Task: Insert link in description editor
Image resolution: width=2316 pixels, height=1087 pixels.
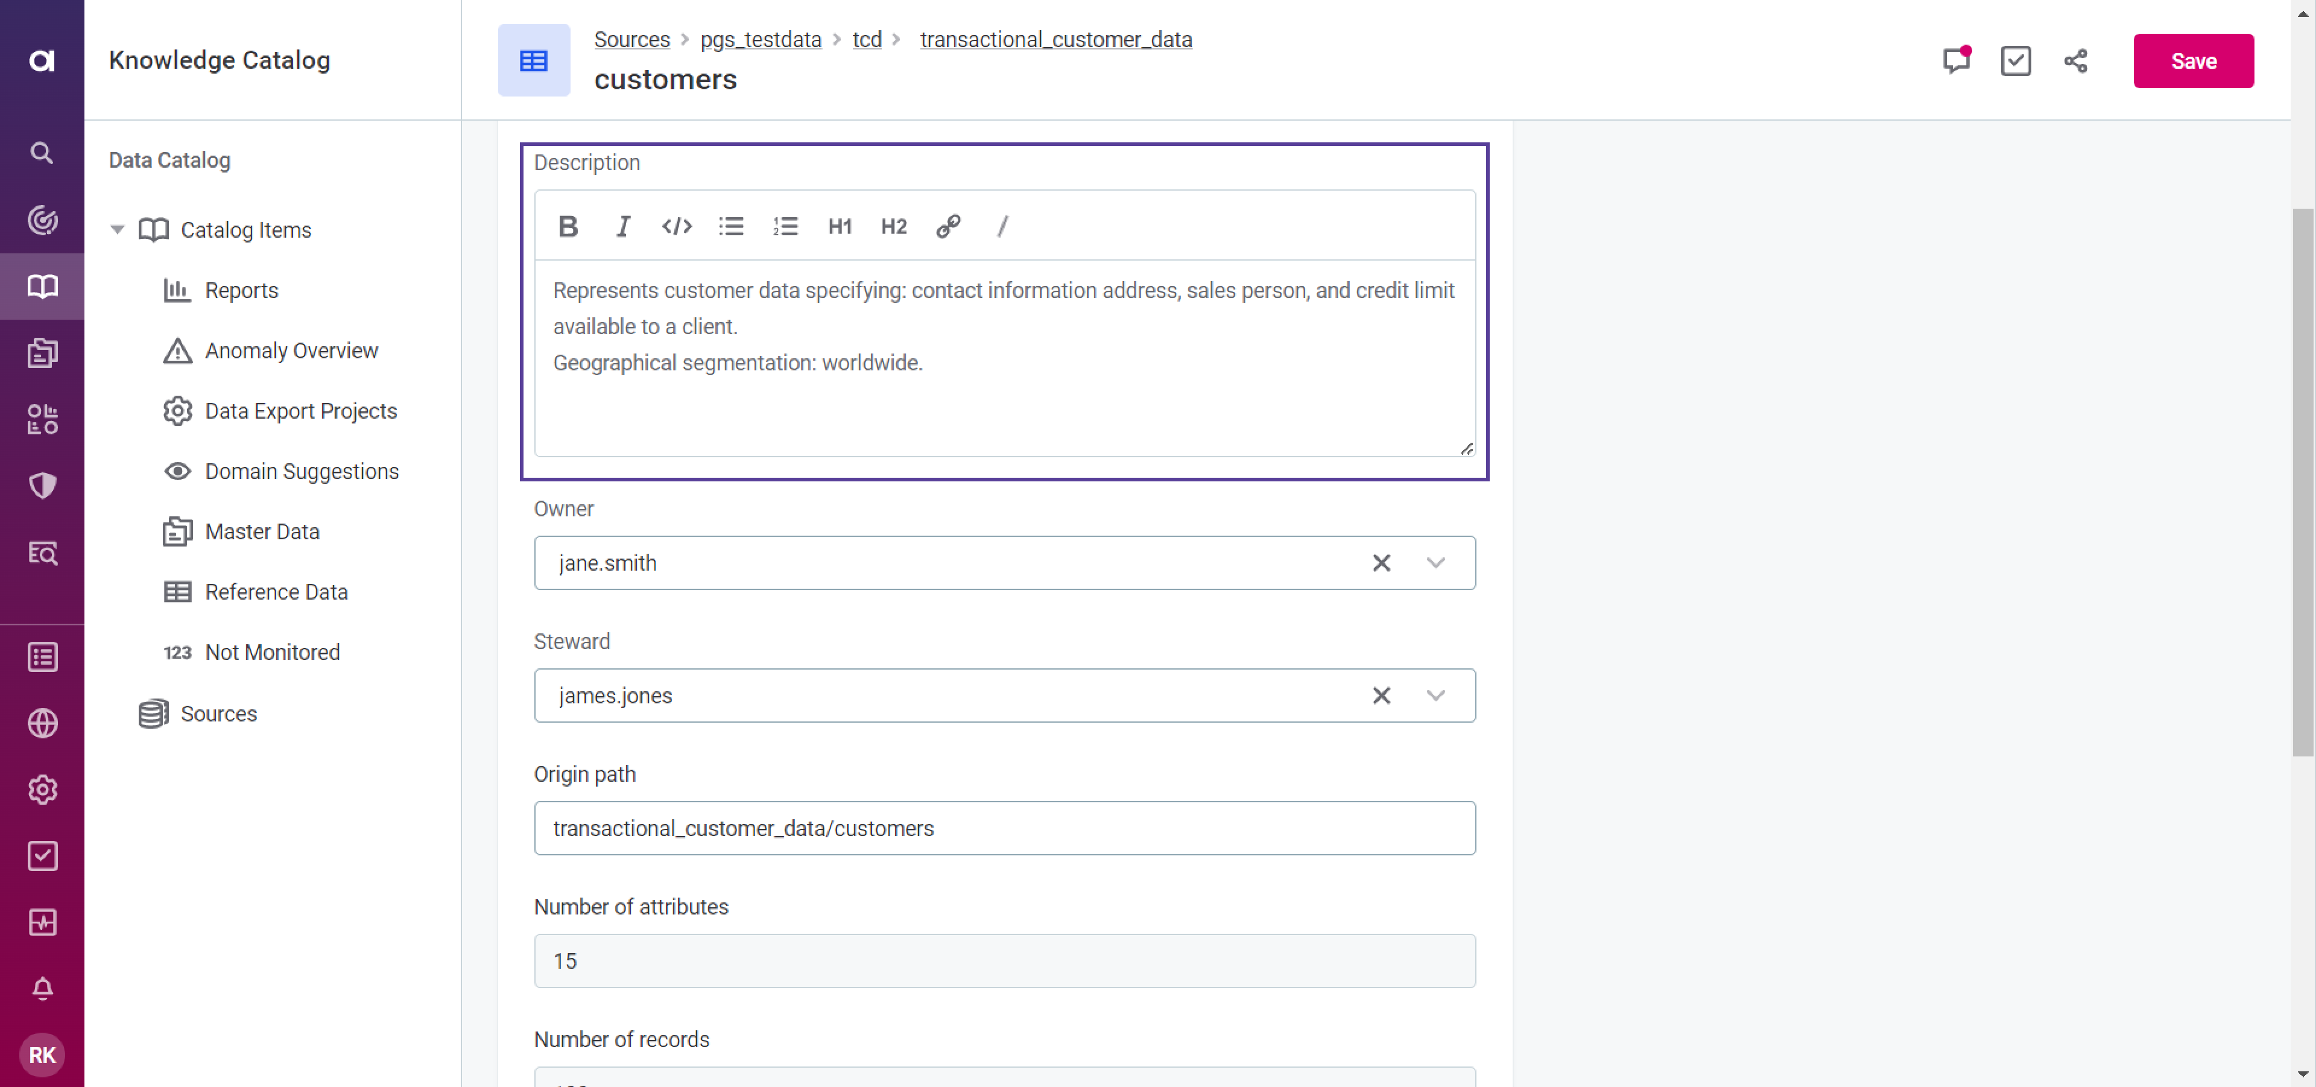Action: 949,226
